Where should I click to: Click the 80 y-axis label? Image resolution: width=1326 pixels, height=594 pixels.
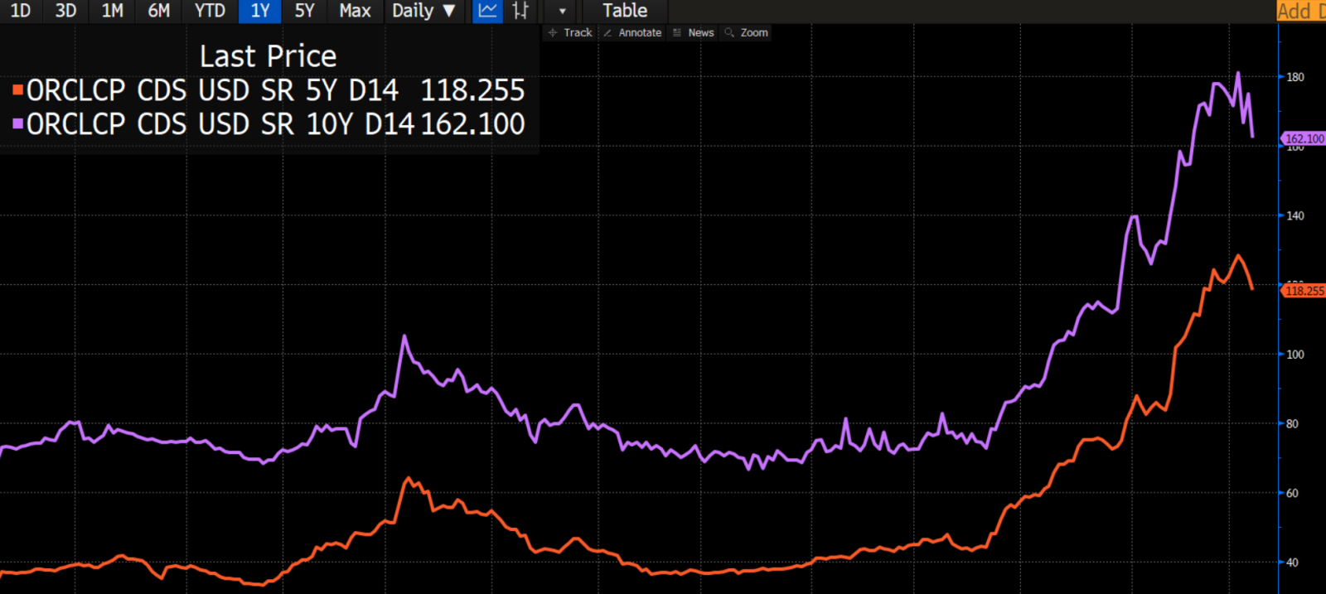coord(1292,423)
